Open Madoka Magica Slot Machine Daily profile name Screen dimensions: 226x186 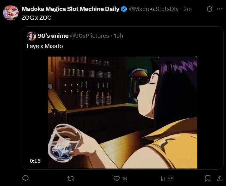[70, 9]
